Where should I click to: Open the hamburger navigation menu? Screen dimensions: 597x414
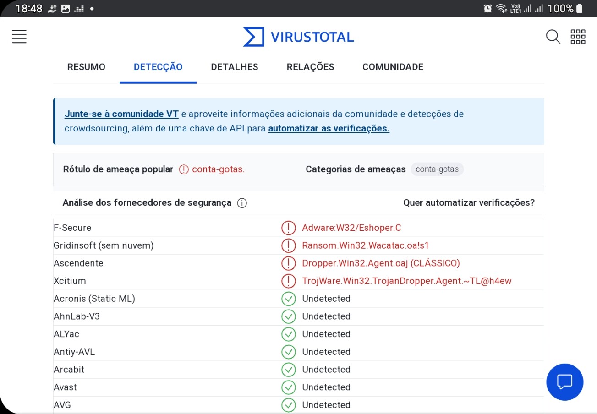click(19, 37)
